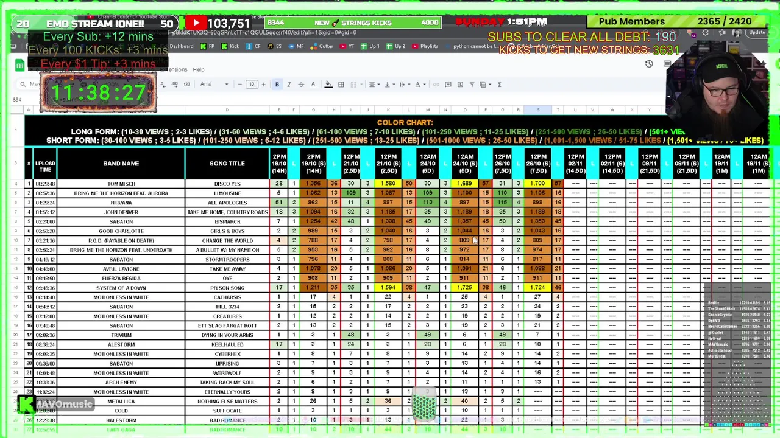This screenshot has height=438, width=780.
Task: Click the font size 12 field
Action: [252, 85]
